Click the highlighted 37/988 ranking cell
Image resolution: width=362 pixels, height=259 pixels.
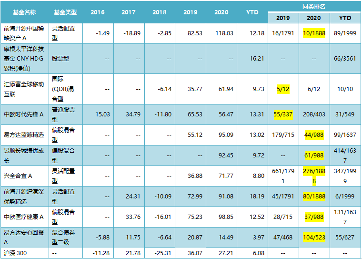click(314, 217)
